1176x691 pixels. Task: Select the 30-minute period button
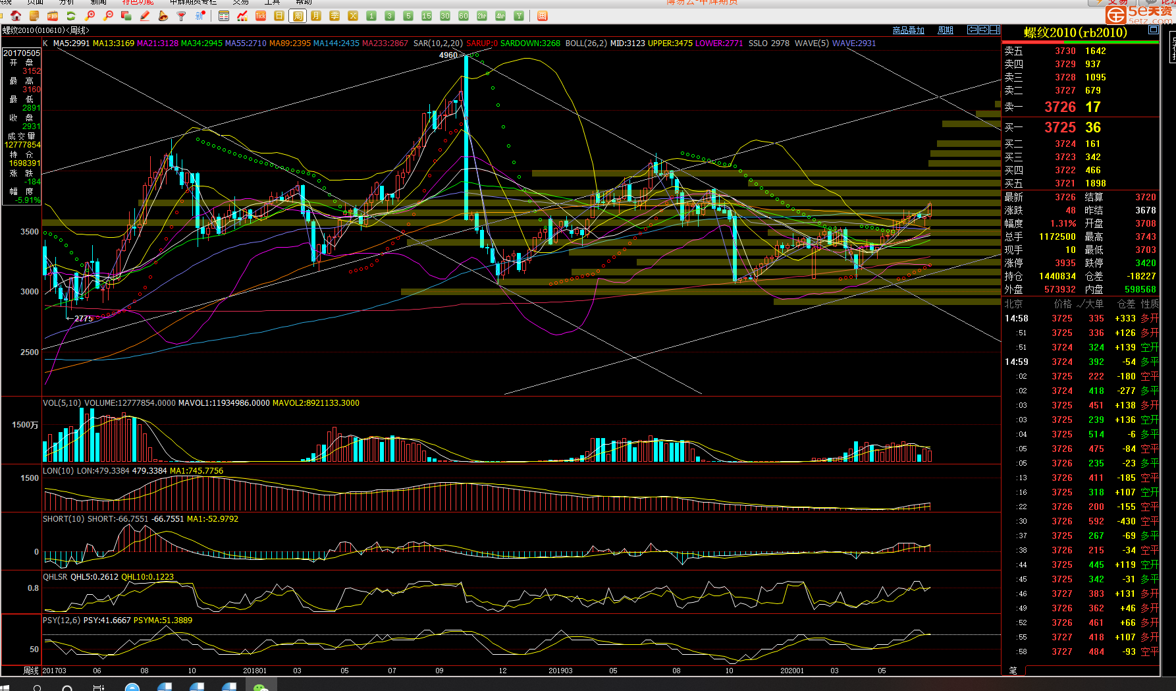pyautogui.click(x=445, y=16)
